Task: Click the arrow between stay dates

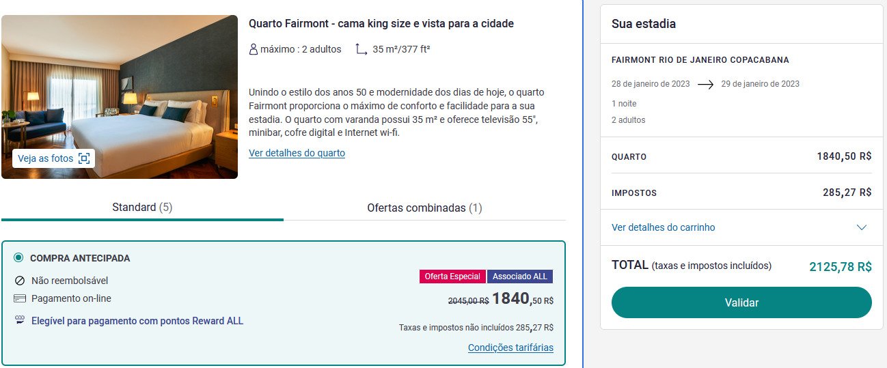Action: [x=706, y=85]
